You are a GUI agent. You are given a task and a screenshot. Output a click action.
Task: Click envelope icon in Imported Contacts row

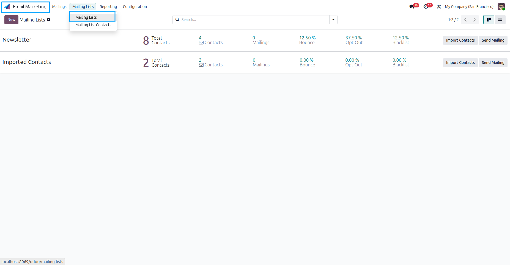point(201,65)
